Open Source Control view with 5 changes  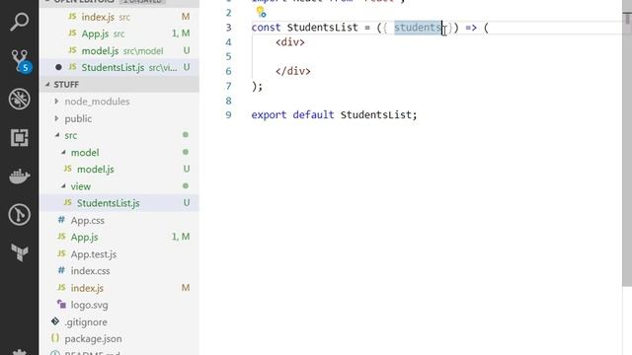[20, 61]
